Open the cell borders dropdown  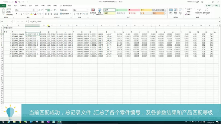click(x=28, y=14)
